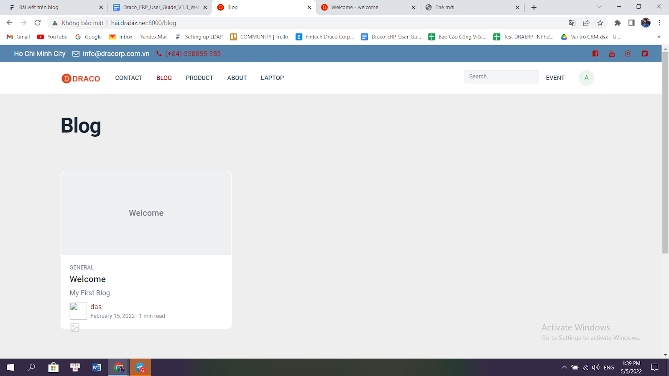The height and width of the screenshot is (376, 669).
Task: Open Telegram from the taskbar
Action: (140, 367)
